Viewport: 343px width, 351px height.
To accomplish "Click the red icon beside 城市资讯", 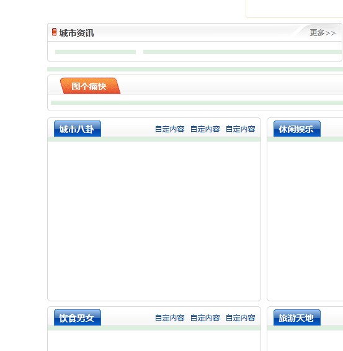I will coord(54,32).
